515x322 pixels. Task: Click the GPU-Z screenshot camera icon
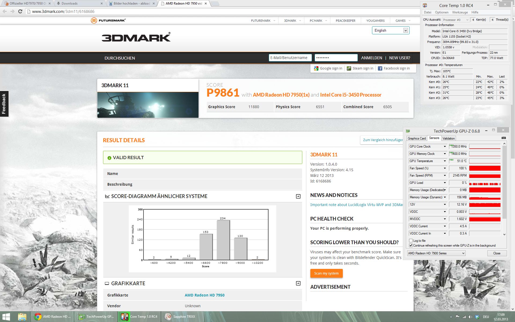tap(503, 138)
